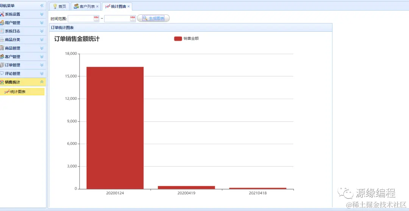Screen dimensions: 409x211
Task: Click the 3,000 y-axis label
Action: point(72,166)
